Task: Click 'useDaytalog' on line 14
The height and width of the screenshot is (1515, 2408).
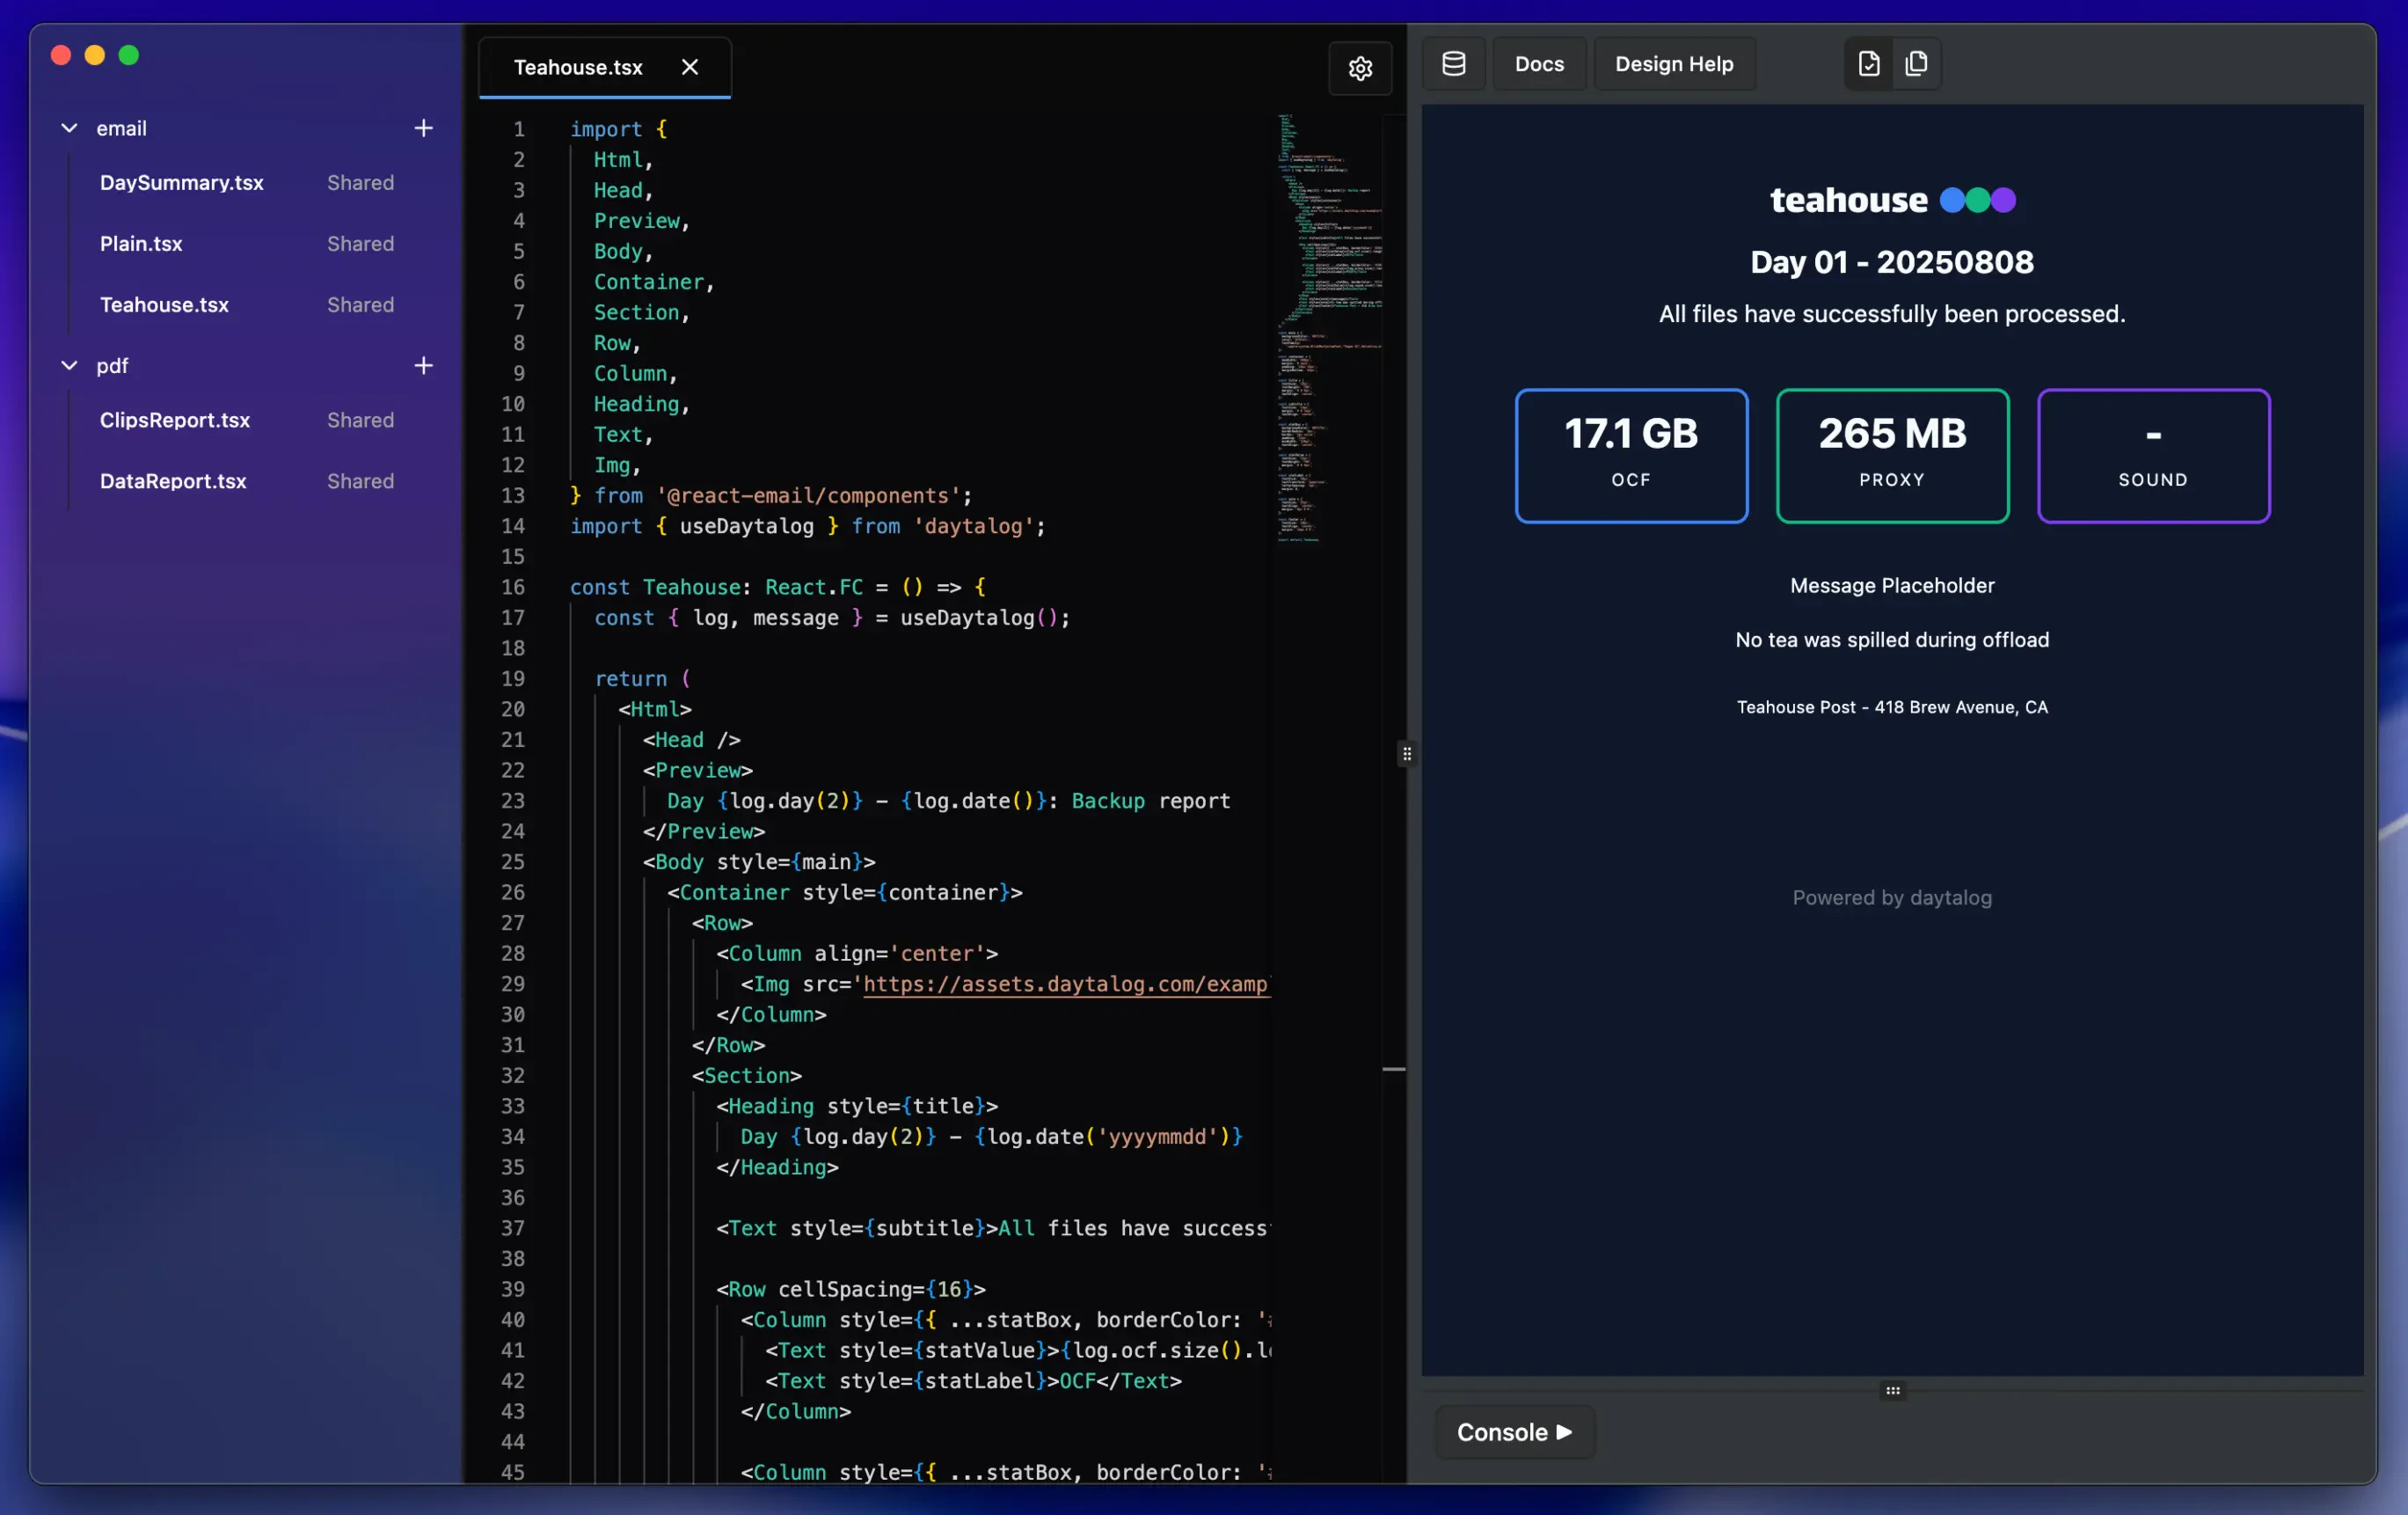Action: 747,526
